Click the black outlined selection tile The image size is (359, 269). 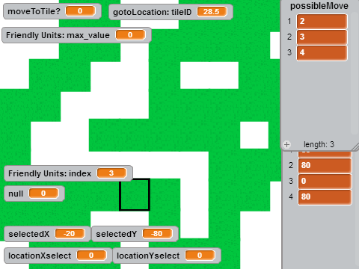(135, 194)
